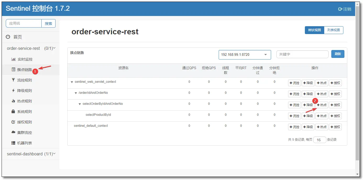Collapse the selectOrderByIdAndOrderNo tree node
363x180 pixels.
pos(80,104)
